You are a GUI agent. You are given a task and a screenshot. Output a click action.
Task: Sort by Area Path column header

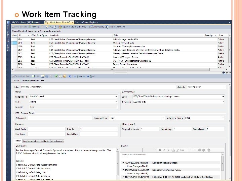(x=80, y=36)
